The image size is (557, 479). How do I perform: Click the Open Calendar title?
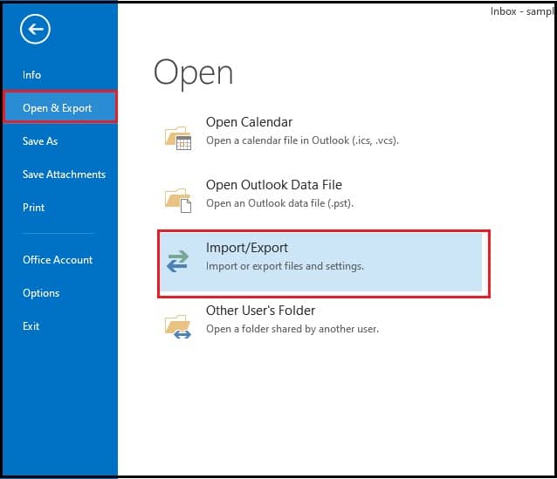[249, 122]
